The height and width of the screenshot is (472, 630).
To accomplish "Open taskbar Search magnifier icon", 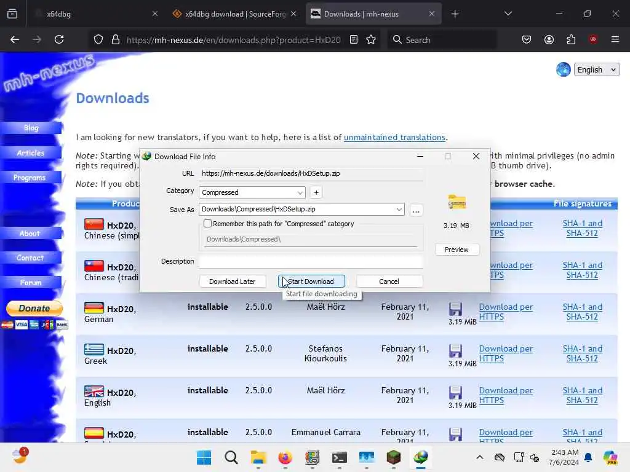I will [231, 457].
